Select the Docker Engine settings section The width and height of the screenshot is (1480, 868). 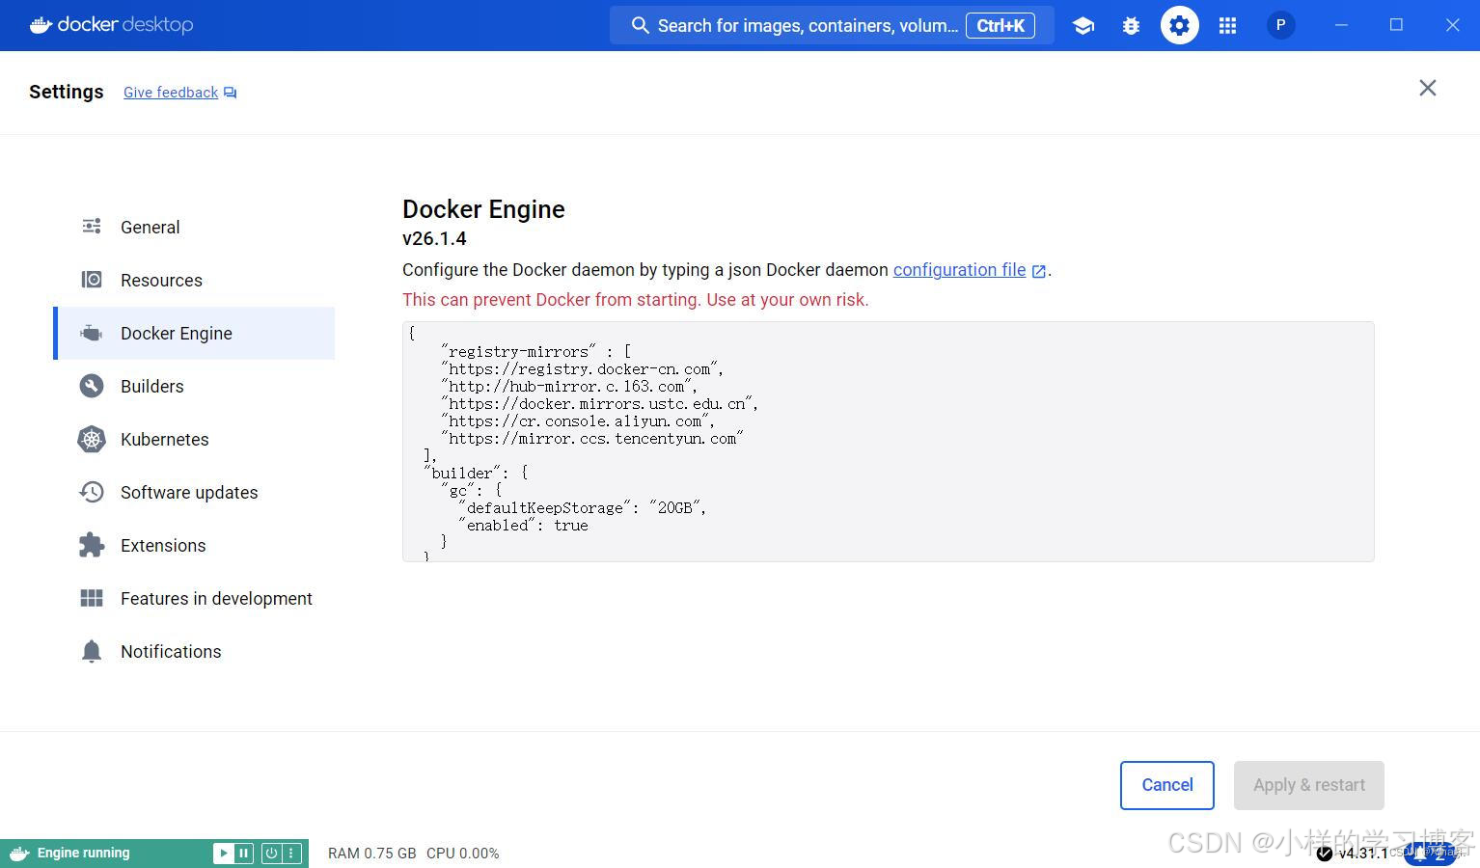click(194, 333)
